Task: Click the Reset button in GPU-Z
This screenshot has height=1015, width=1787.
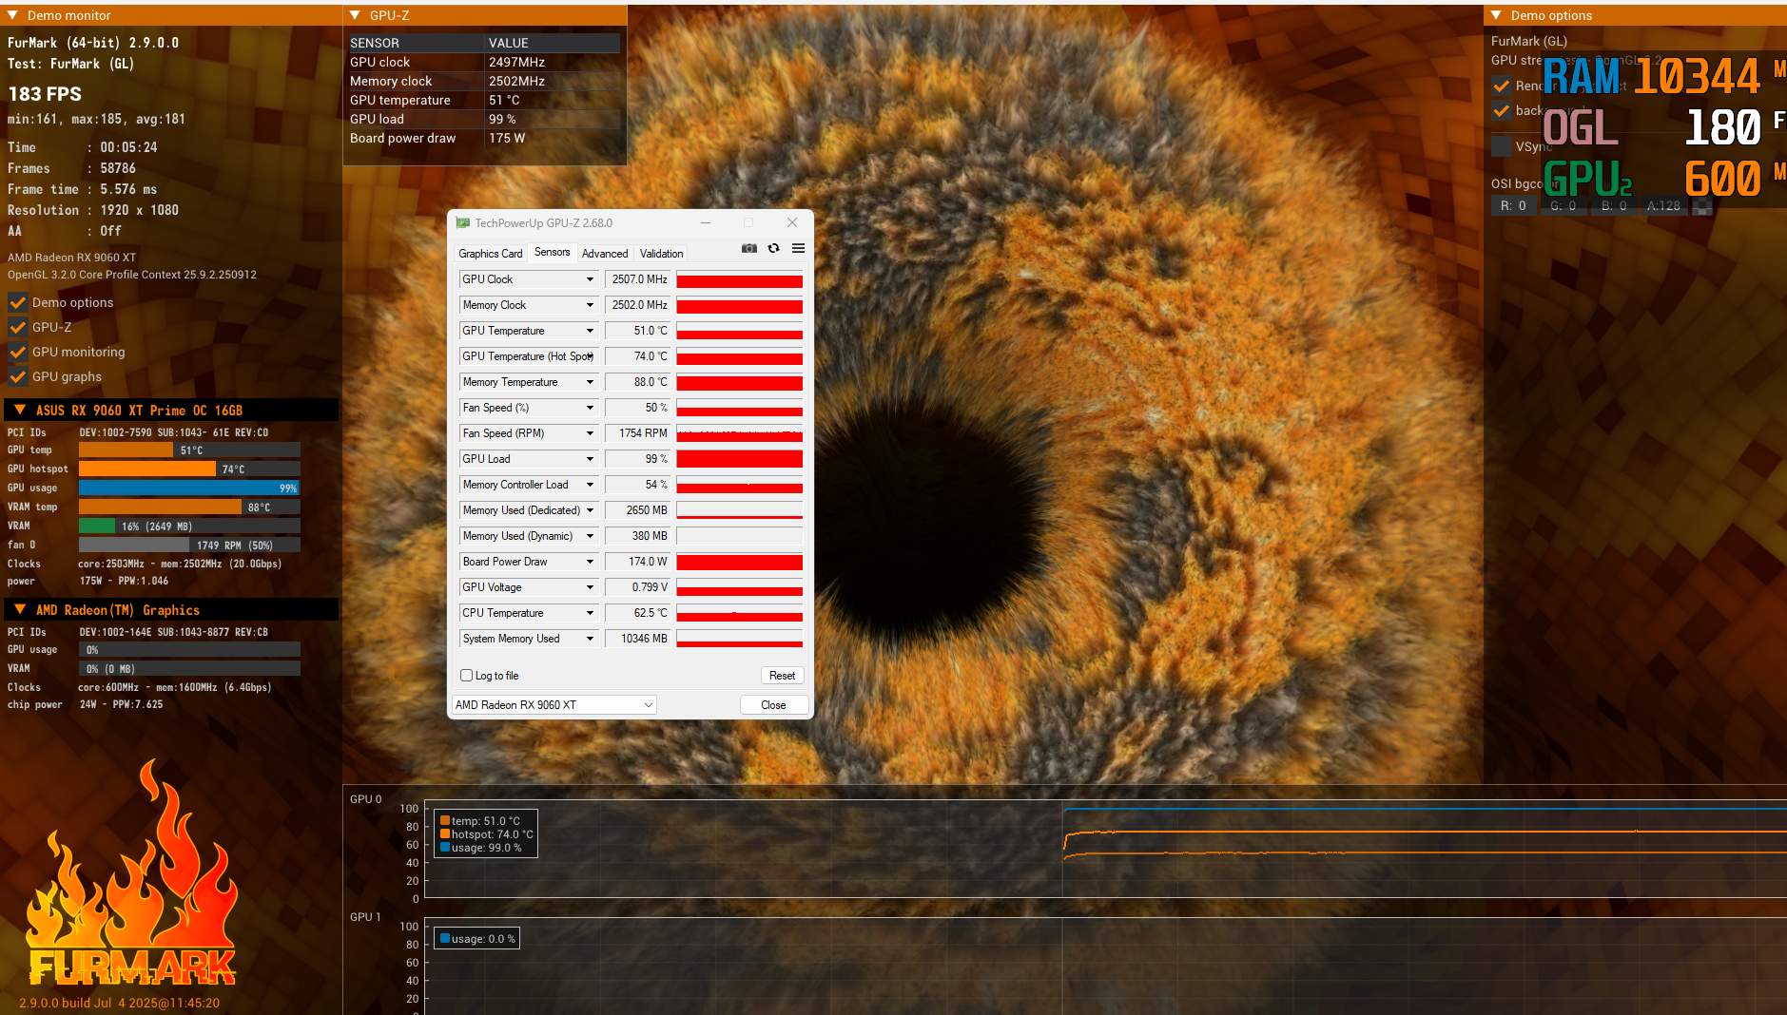Action: point(783,676)
